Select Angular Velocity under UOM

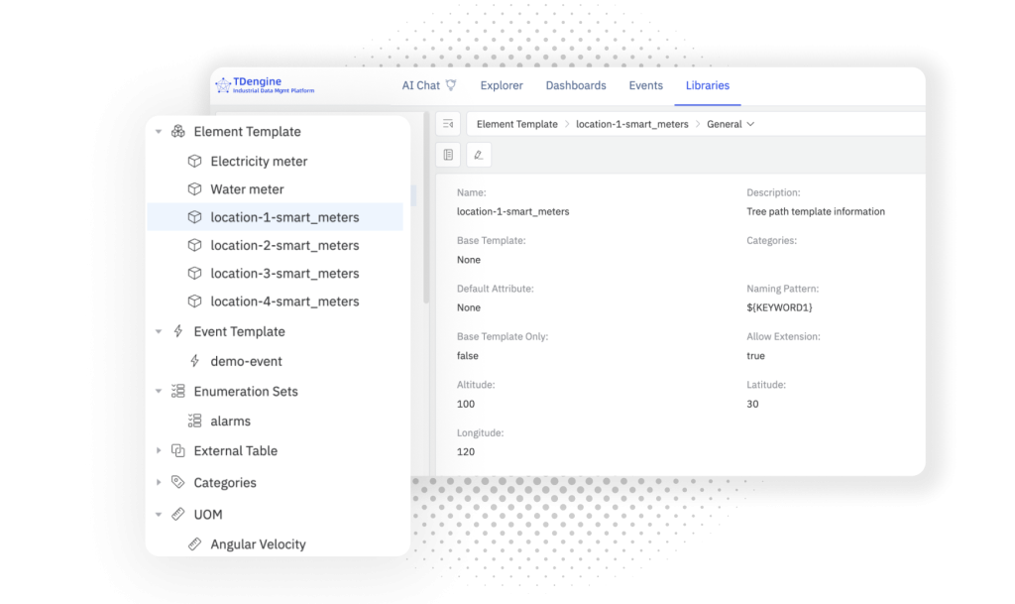click(259, 544)
